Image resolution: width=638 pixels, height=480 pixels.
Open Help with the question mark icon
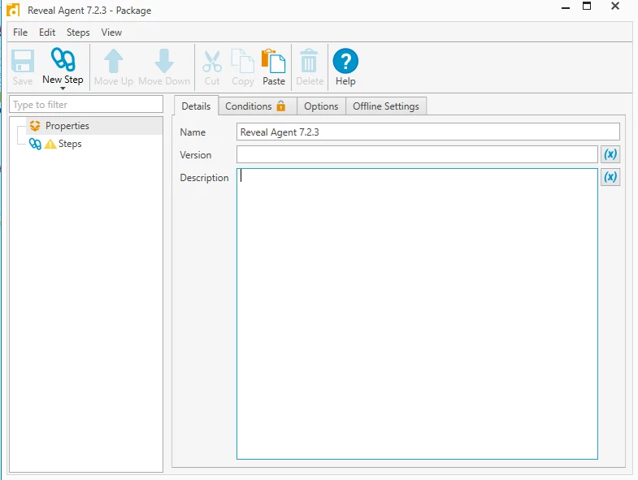click(345, 61)
